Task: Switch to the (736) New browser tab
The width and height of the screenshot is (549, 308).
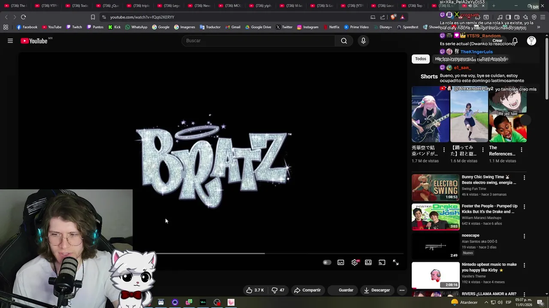Action: [200, 6]
